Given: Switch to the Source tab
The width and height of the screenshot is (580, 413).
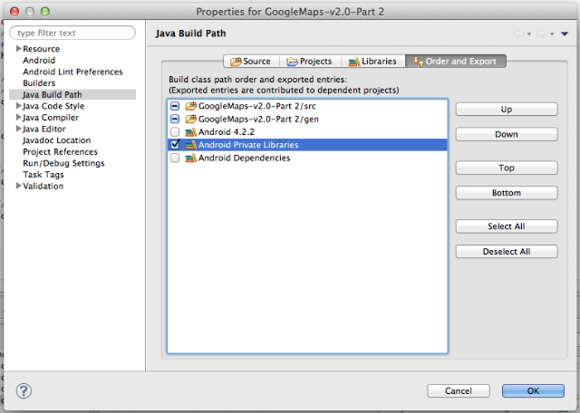Looking at the screenshot, I should coord(251,62).
